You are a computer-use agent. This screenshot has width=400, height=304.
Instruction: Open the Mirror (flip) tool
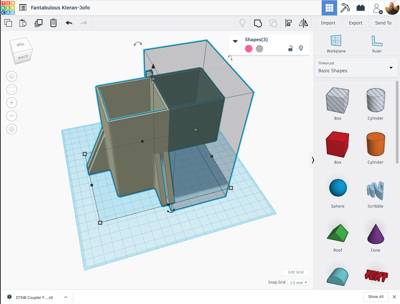(303, 23)
